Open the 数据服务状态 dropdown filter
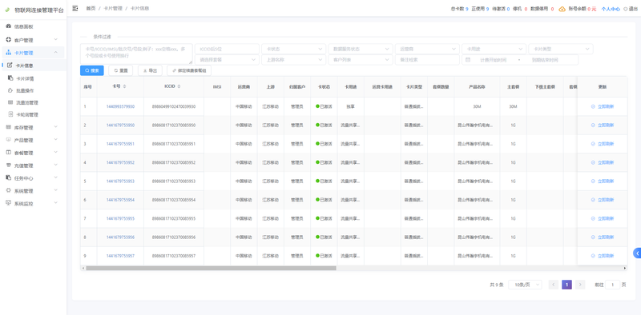 (x=360, y=49)
